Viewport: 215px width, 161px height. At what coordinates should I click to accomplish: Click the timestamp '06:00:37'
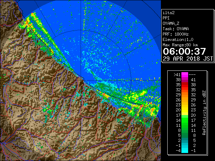click(184, 51)
